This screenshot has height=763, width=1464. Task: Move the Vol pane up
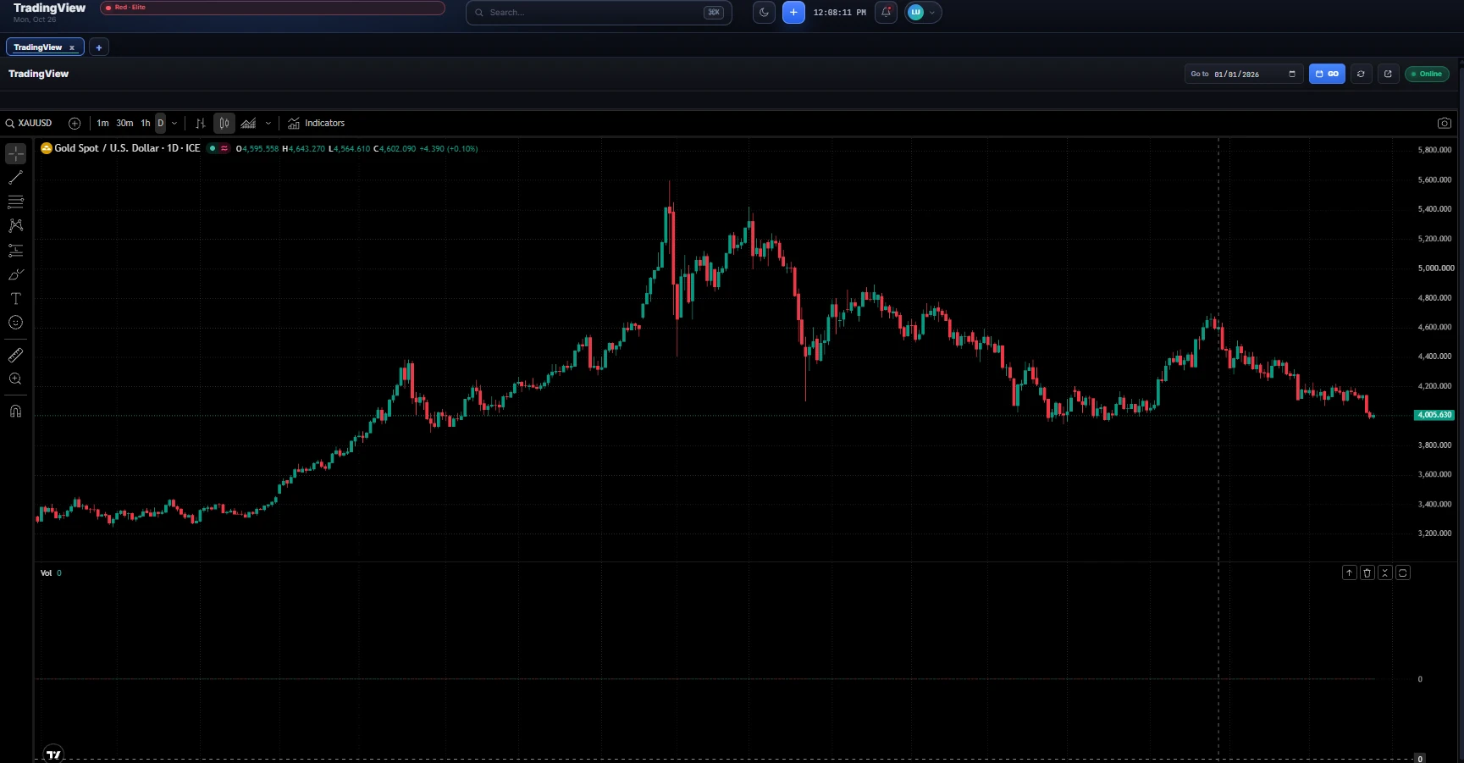[x=1350, y=573]
